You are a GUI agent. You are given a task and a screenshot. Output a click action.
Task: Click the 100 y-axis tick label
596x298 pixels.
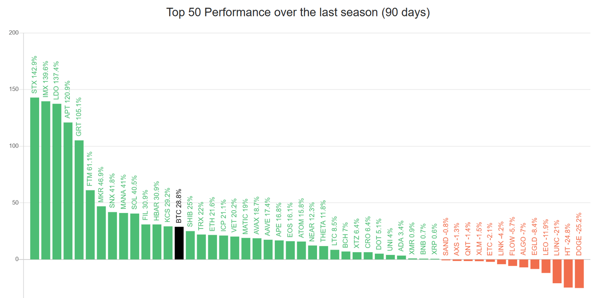click(x=14, y=146)
